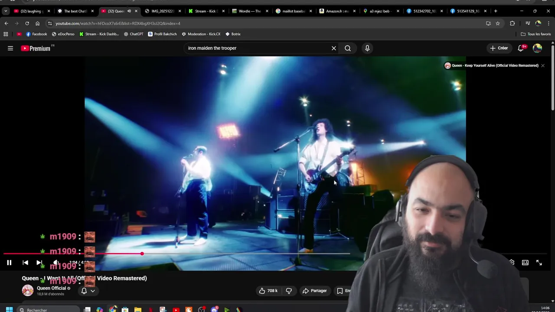The image size is (555, 312).
Task: Switch to the 'The best Chat' browser tab
Action: (75, 11)
